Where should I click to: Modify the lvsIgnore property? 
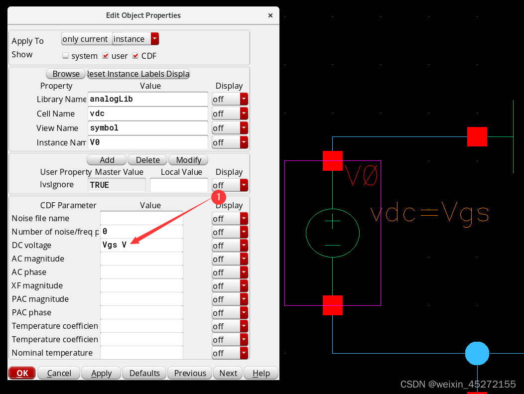coord(188,160)
